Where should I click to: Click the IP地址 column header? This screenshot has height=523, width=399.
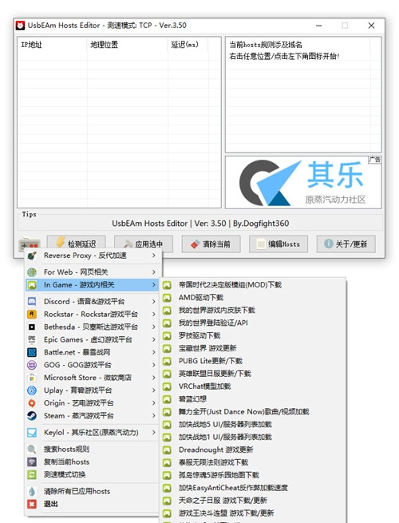click(x=53, y=45)
